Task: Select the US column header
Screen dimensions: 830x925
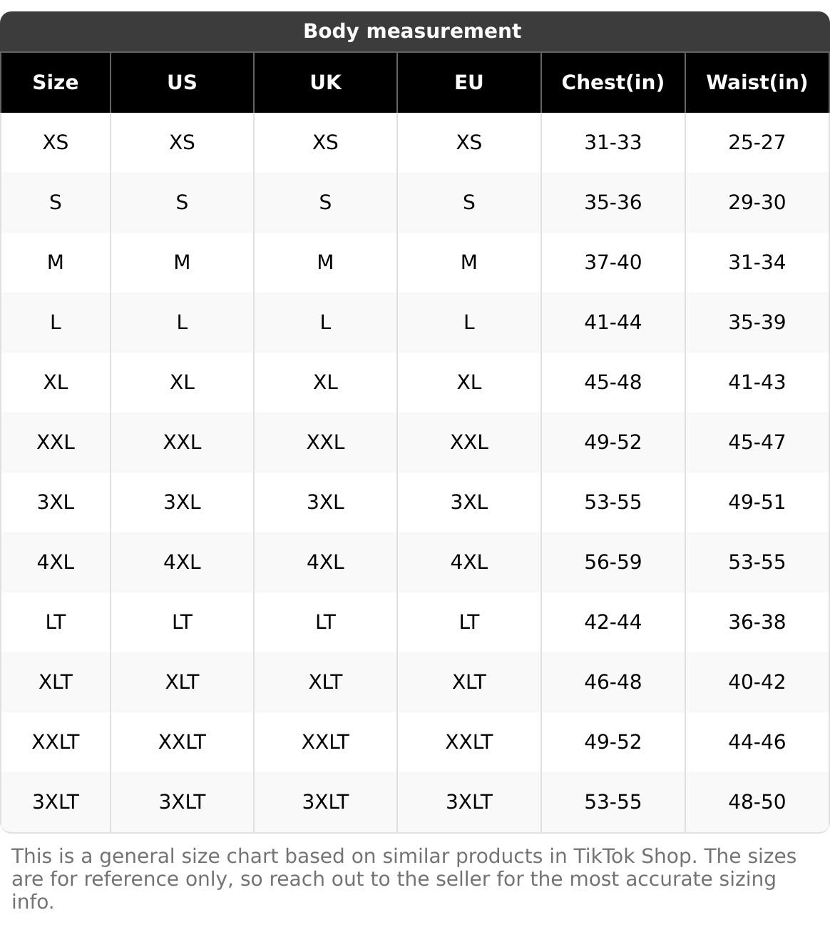Action: click(182, 83)
